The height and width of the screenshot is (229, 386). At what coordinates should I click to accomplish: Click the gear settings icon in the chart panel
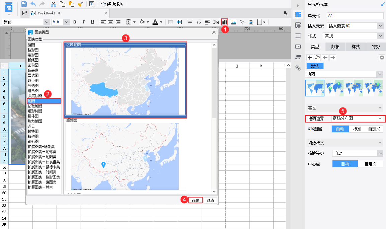pyautogui.click(x=382, y=58)
